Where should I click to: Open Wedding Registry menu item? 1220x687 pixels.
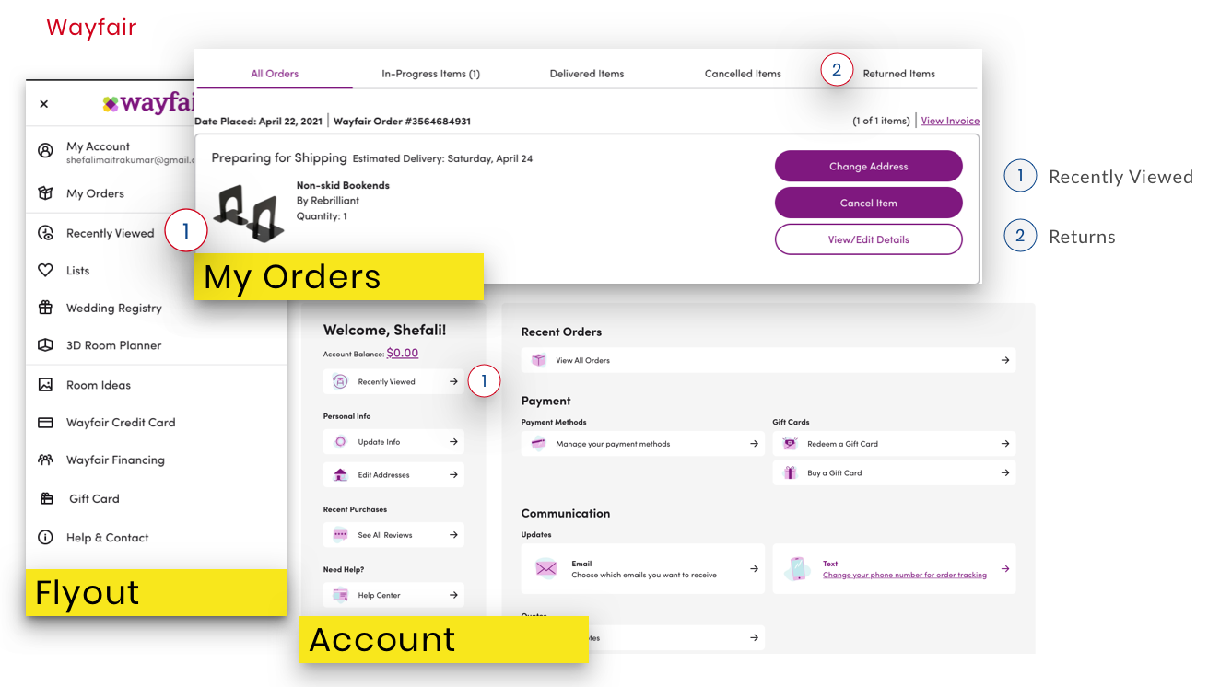point(114,309)
